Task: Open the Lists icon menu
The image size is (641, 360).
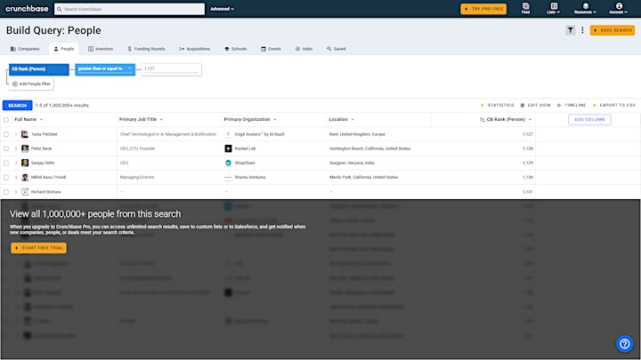Action: [554, 8]
